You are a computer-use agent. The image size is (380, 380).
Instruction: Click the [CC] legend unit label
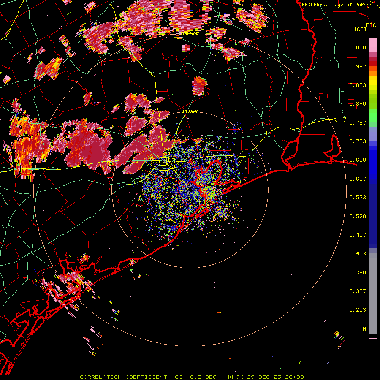361,29
